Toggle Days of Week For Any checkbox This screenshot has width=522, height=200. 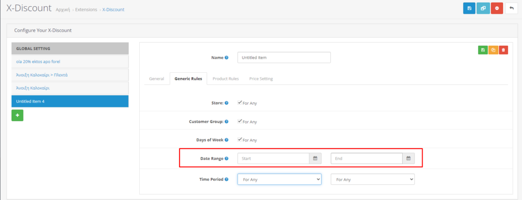tap(240, 140)
